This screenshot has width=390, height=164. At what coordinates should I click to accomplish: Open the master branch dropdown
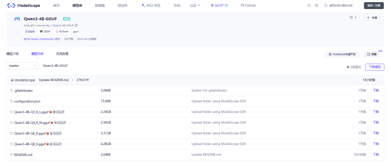pos(23,66)
